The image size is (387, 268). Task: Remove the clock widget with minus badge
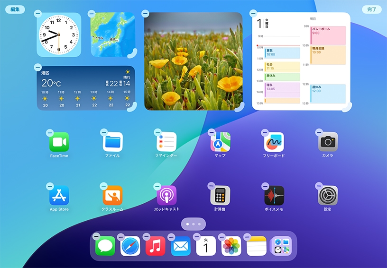click(38, 14)
